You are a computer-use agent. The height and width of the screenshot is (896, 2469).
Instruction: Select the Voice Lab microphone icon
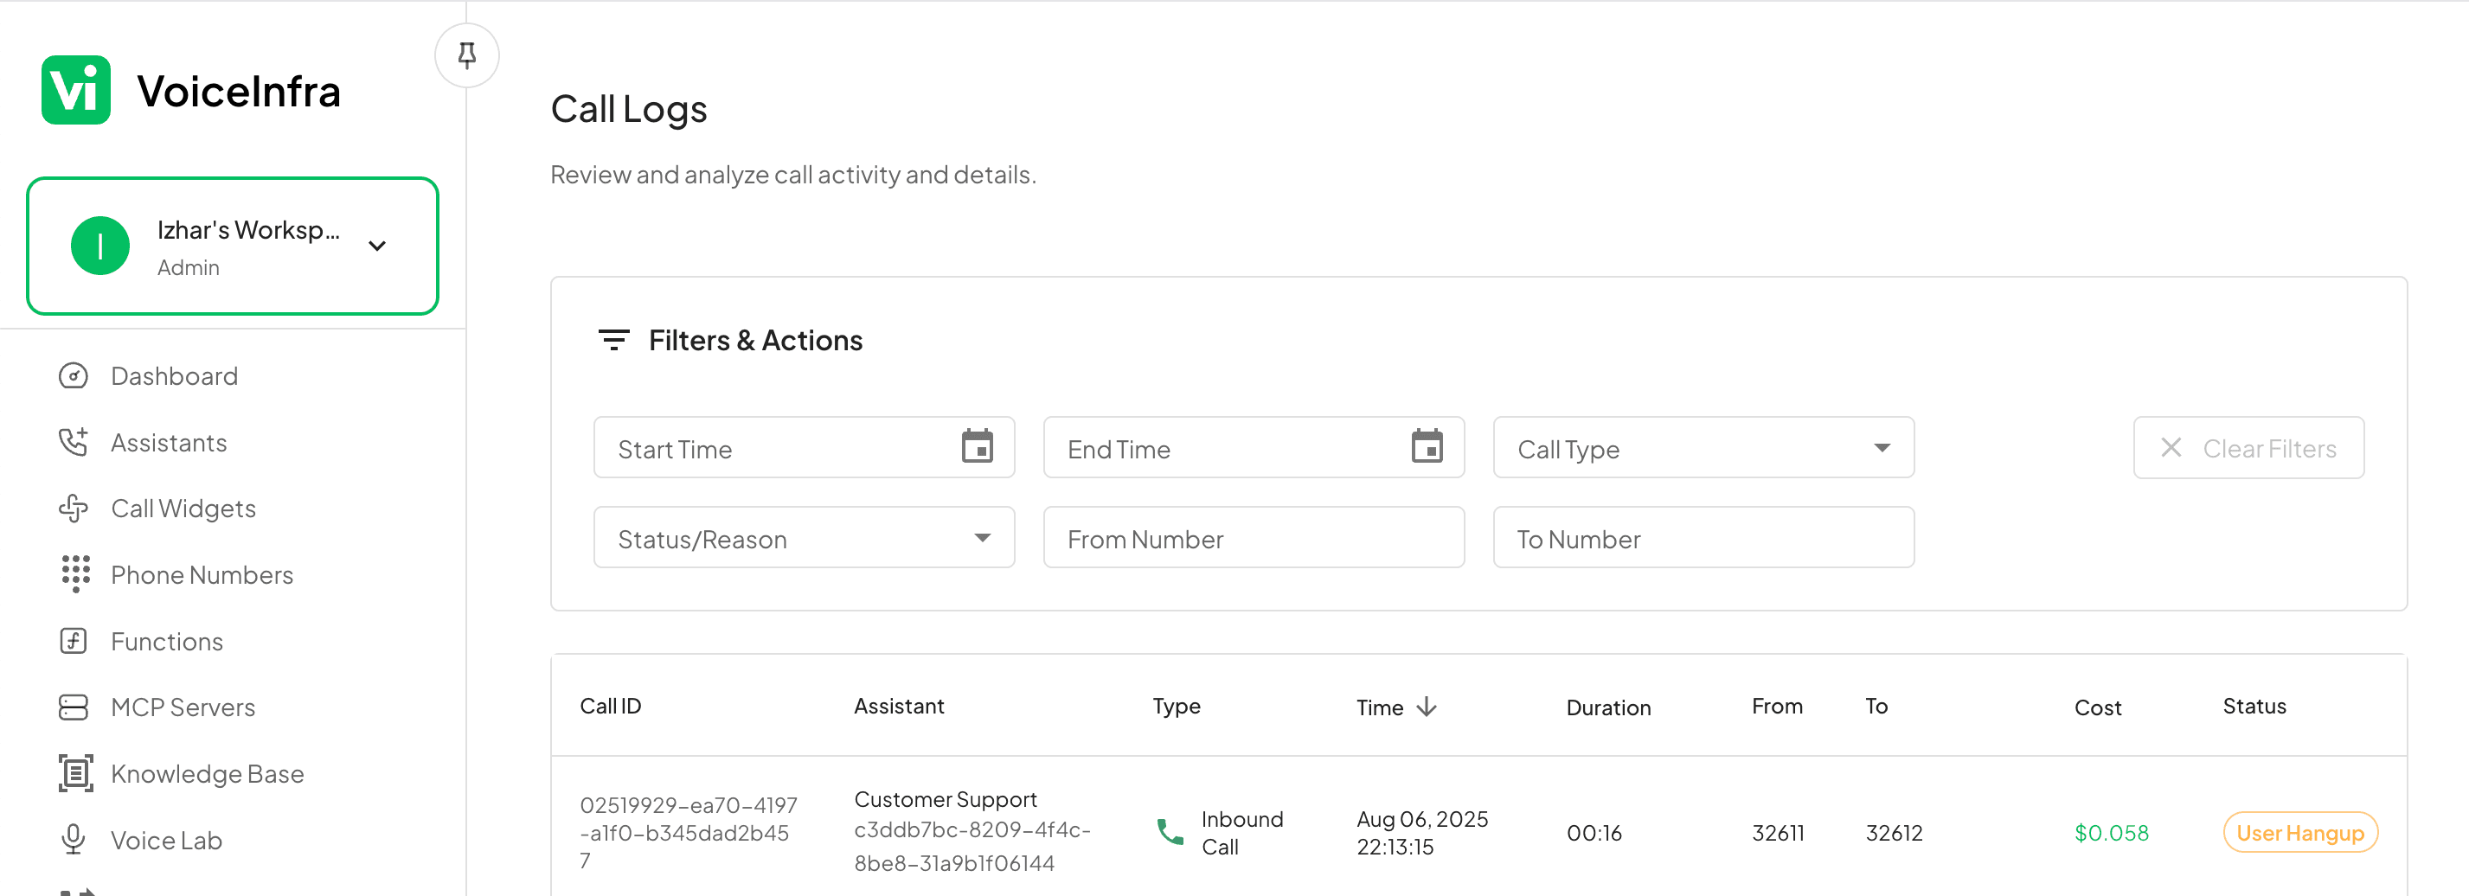74,840
